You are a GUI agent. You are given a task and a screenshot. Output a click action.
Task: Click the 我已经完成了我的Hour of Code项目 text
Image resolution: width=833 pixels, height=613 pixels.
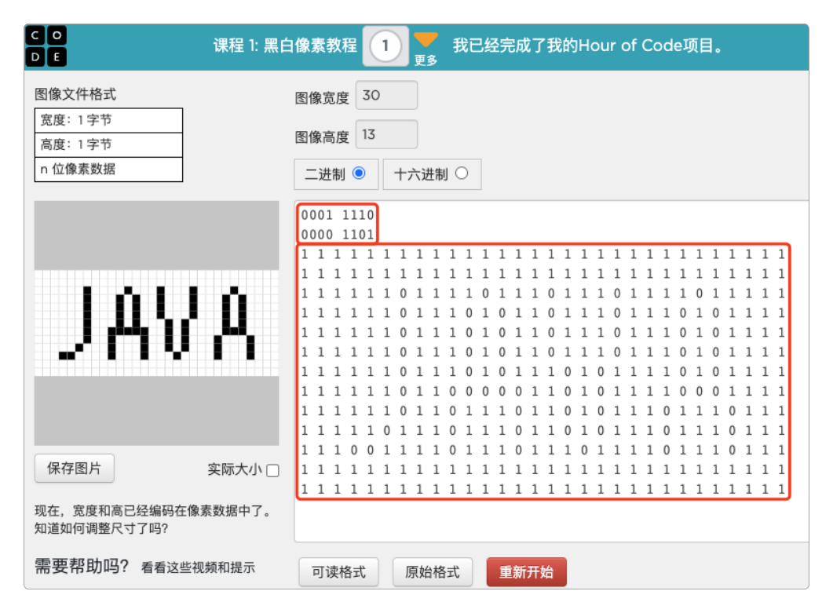pyautogui.click(x=587, y=46)
